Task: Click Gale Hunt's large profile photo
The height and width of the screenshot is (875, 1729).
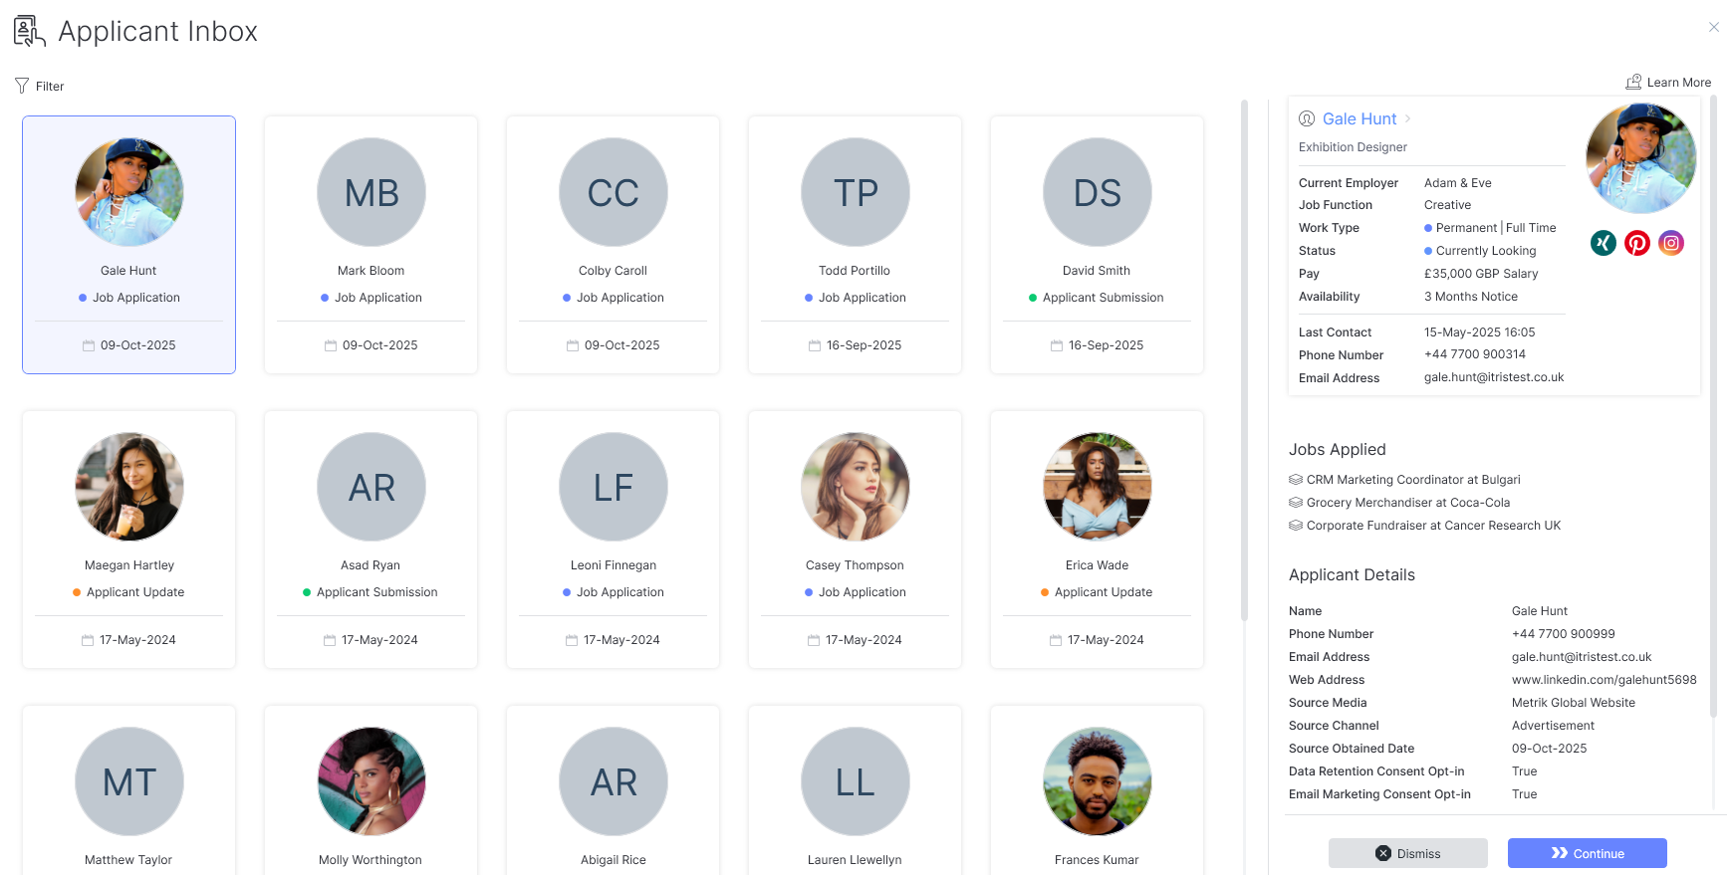Action: pos(1640,158)
